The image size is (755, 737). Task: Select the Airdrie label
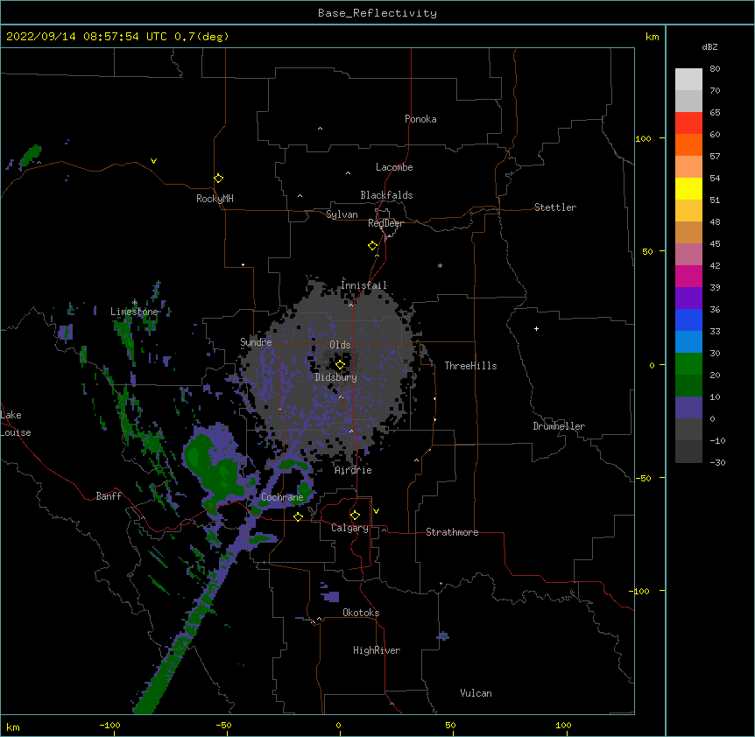(x=354, y=470)
